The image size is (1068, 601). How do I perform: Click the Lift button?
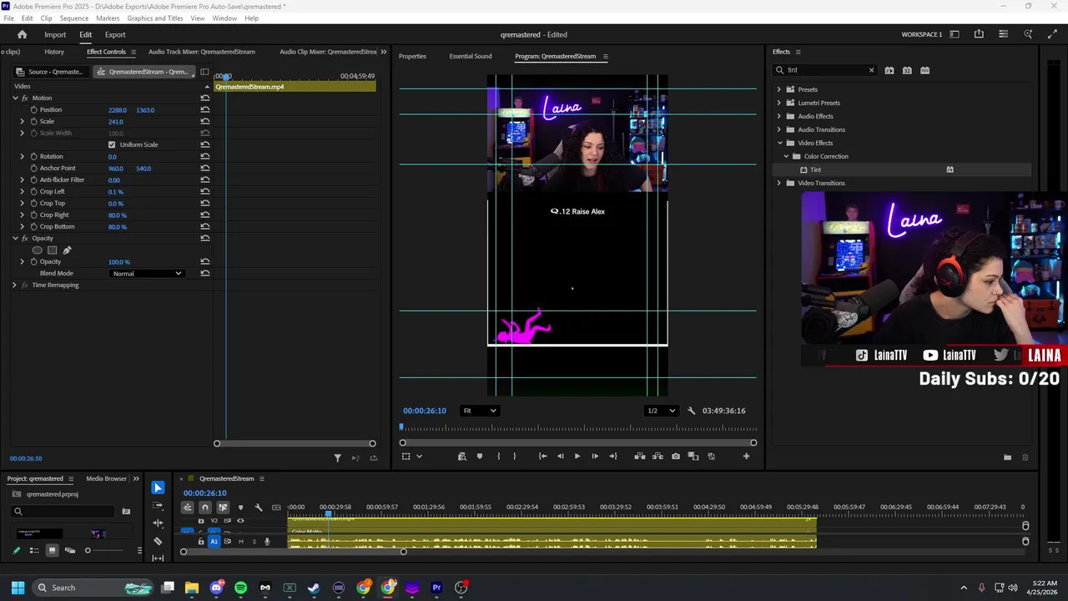pos(639,456)
